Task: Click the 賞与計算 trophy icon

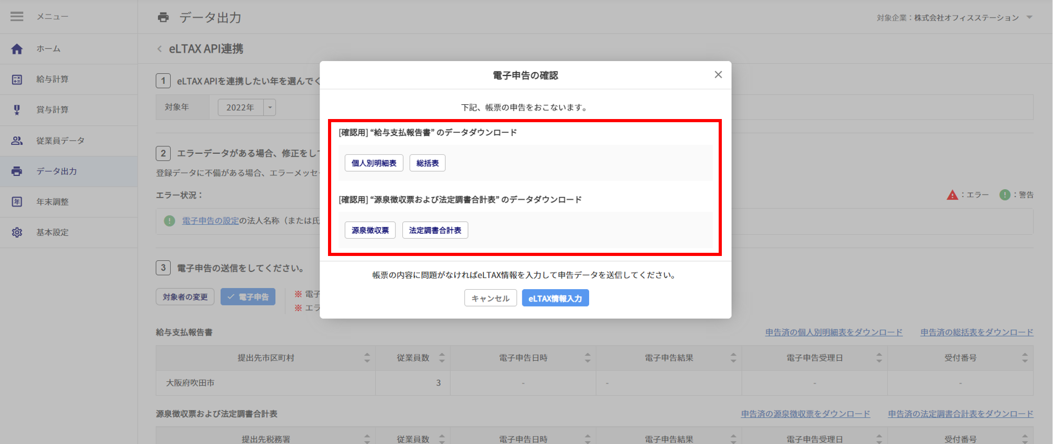Action: point(17,110)
